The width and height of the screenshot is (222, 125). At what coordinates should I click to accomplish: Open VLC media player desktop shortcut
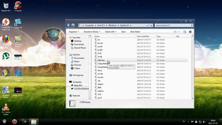6,109
